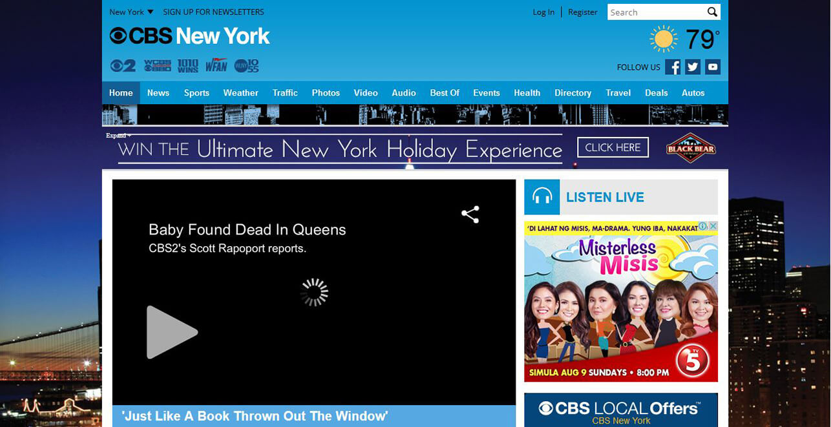This screenshot has height=427, width=831.
Task: Open the 'Just Like A Book' headline
Action: (x=255, y=416)
